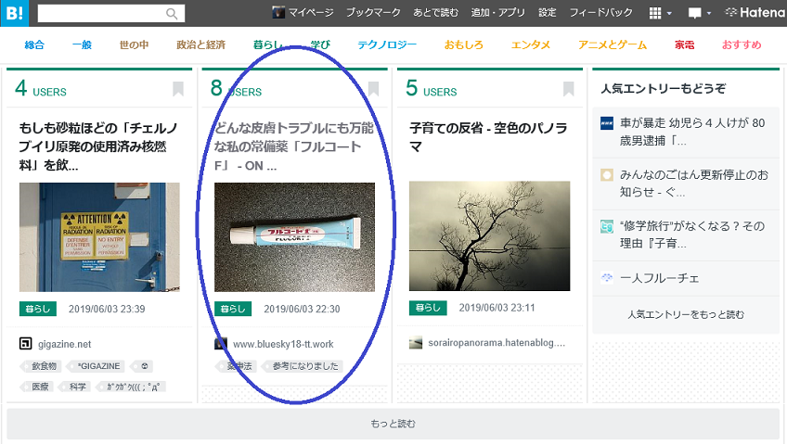Click the 医療 tag

click(37, 387)
